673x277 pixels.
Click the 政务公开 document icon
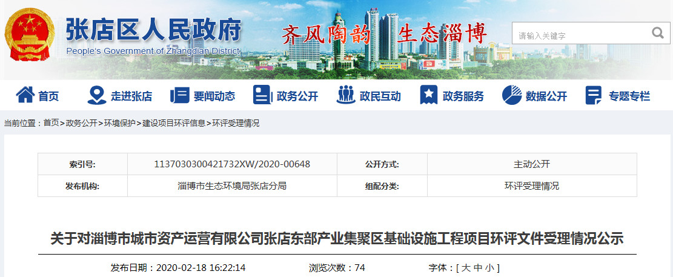click(262, 95)
